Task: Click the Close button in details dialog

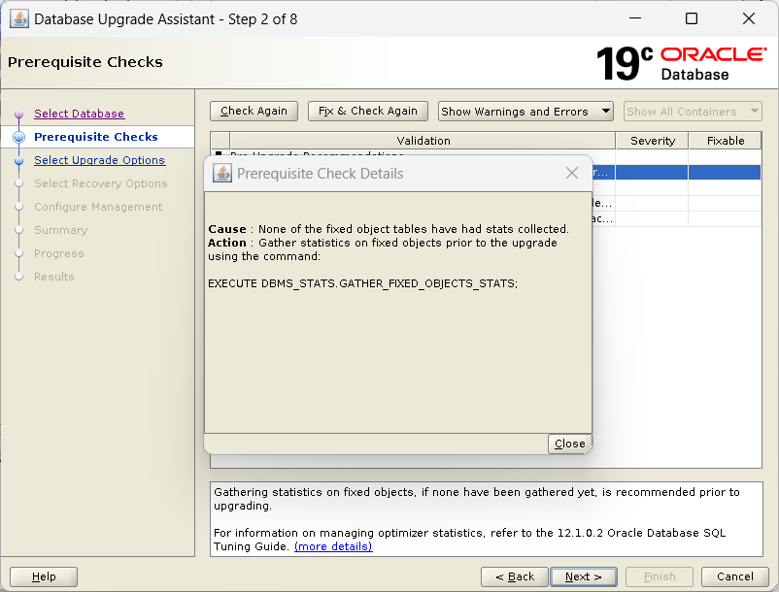Action: [x=569, y=444]
